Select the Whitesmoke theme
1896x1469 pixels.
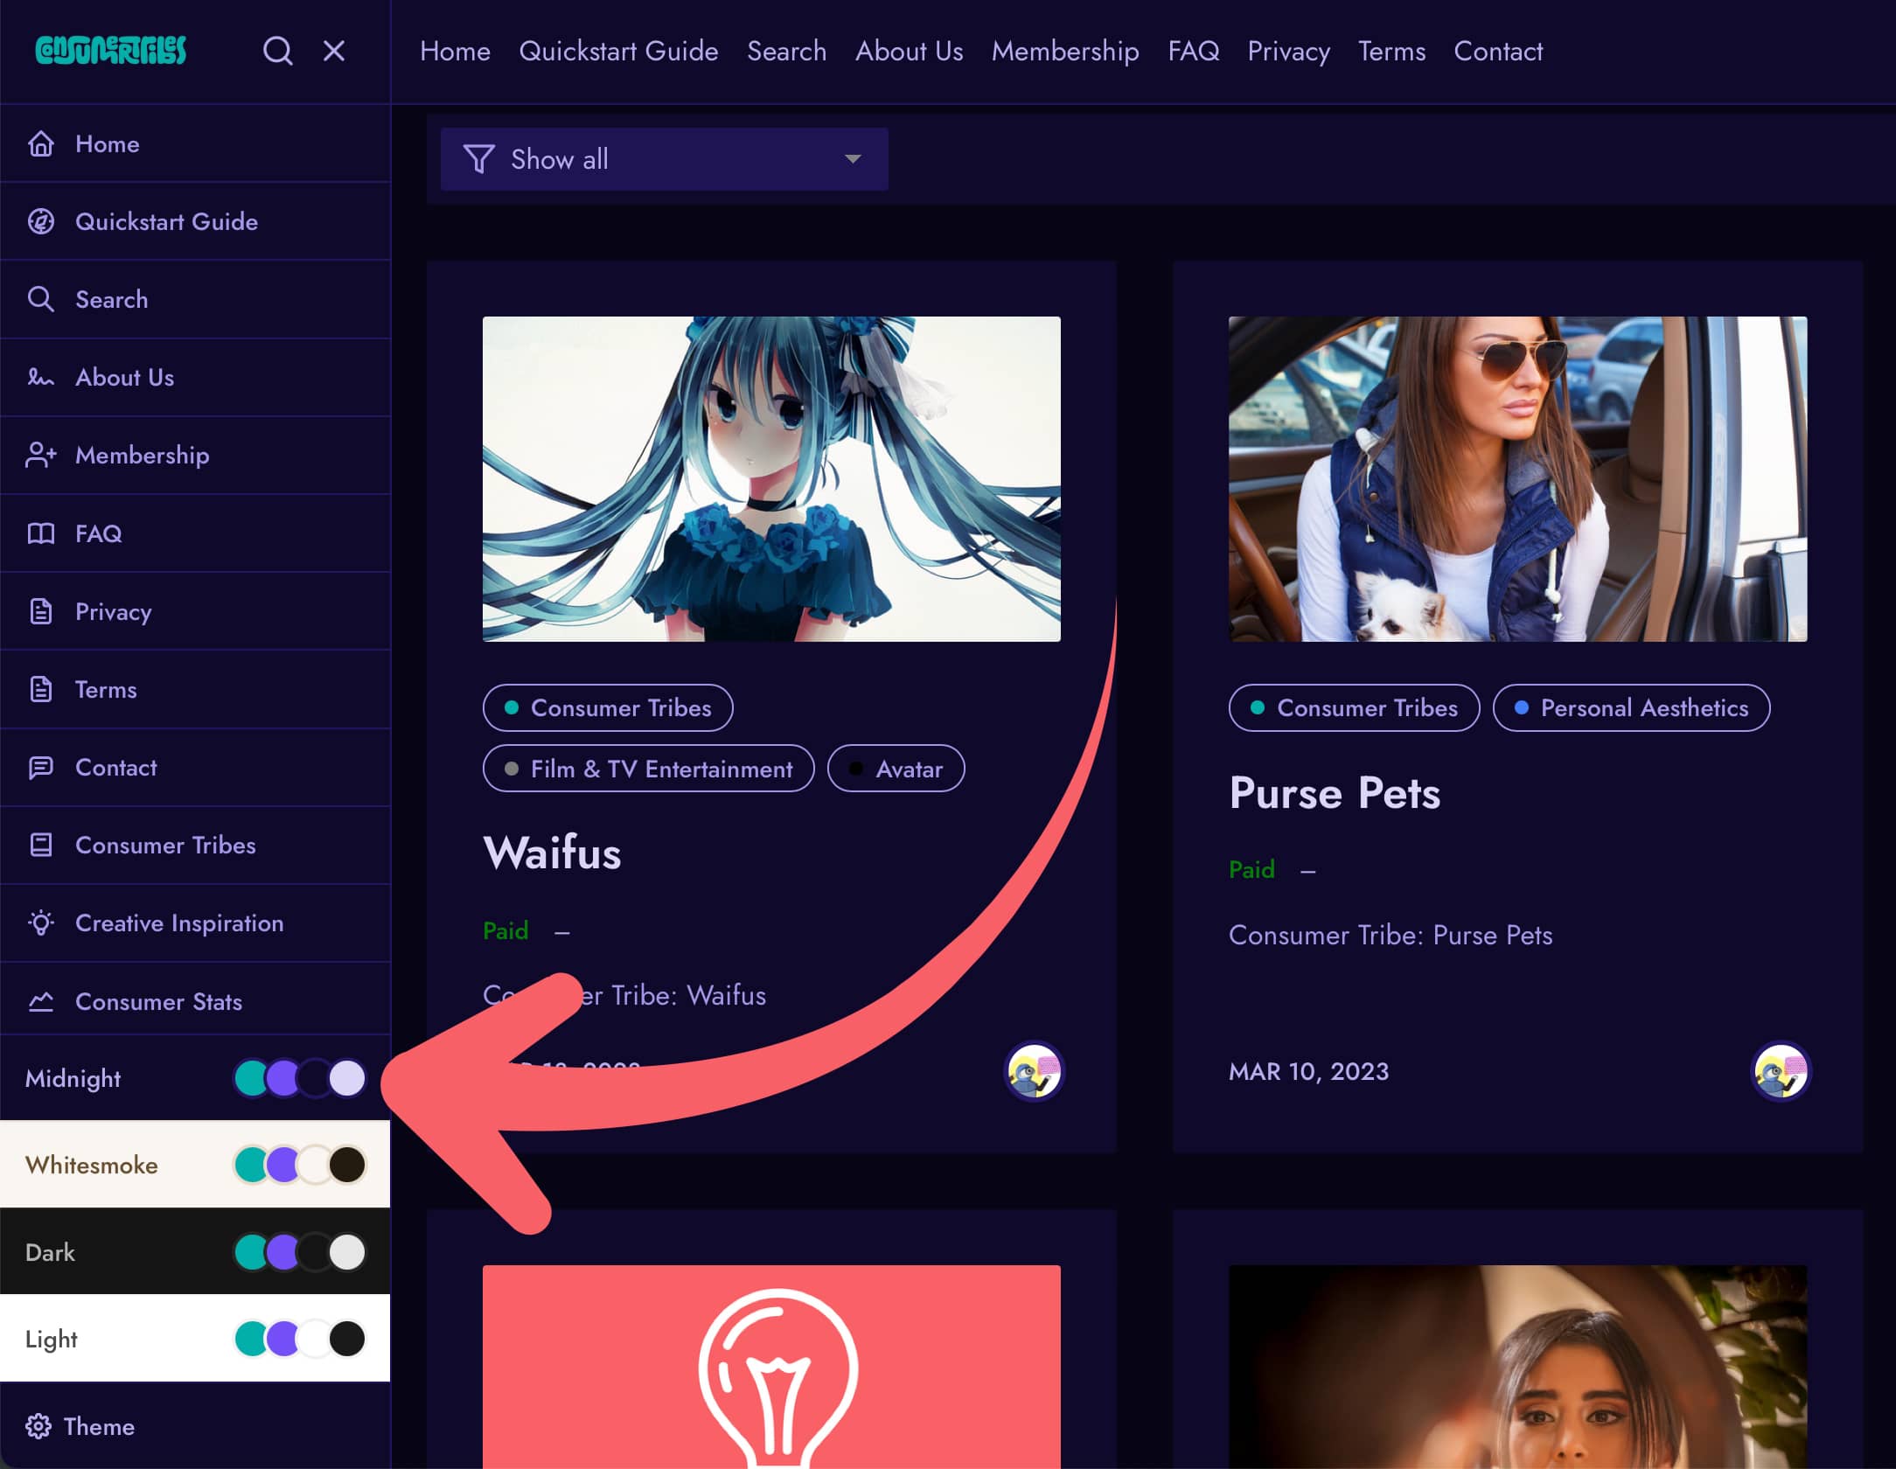point(195,1165)
